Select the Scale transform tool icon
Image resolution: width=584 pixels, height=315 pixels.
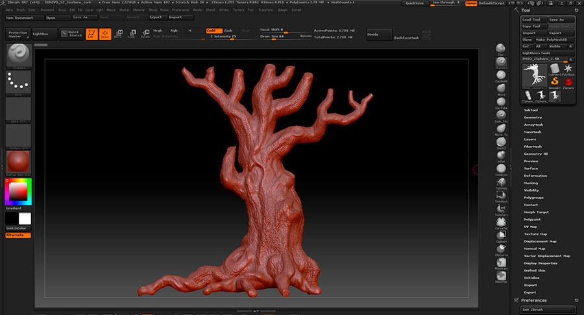point(131,34)
